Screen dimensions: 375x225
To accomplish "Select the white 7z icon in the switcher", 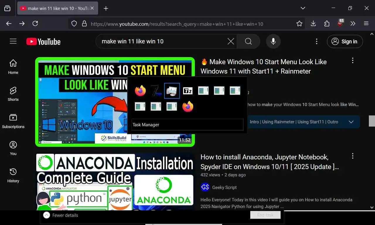I will [187, 91].
